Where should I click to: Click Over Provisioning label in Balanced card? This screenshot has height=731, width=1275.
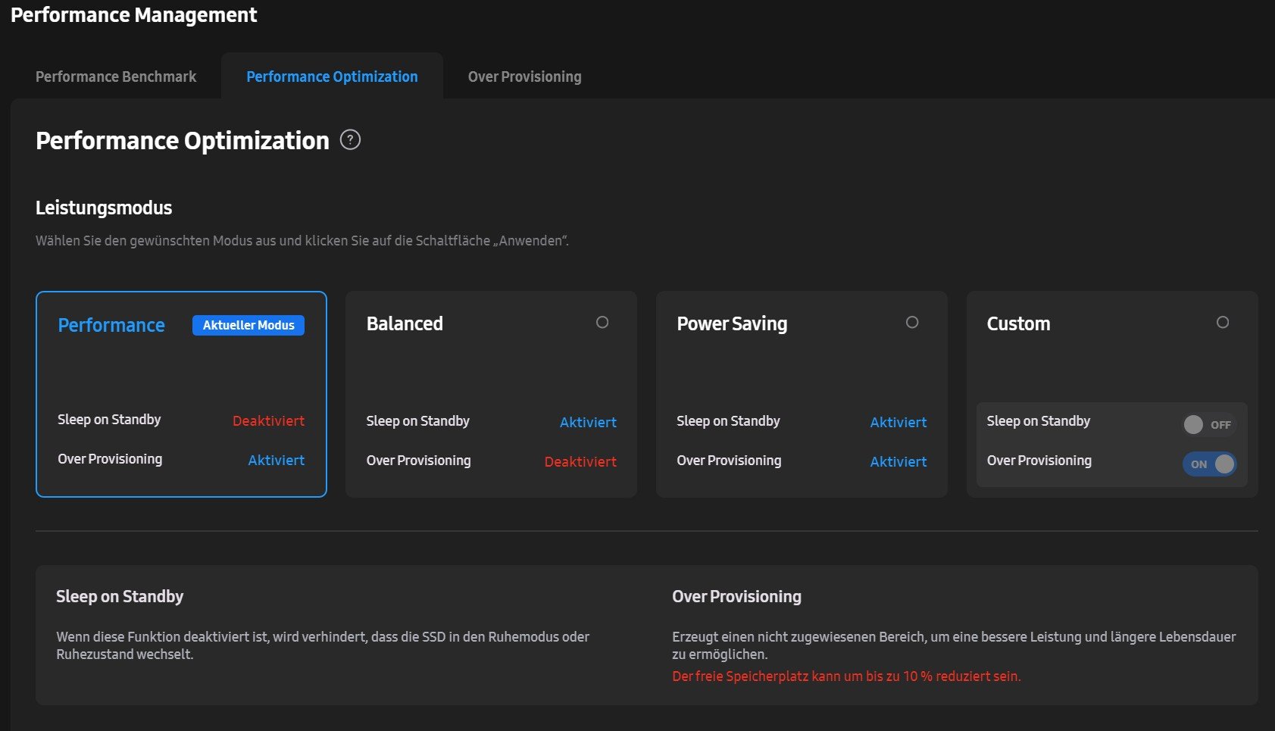click(419, 461)
